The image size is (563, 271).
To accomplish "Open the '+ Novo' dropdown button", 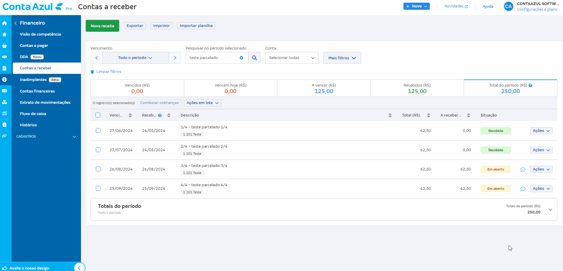I will [x=416, y=6].
